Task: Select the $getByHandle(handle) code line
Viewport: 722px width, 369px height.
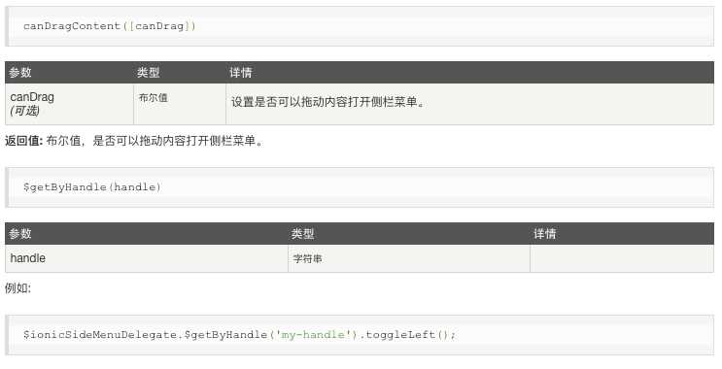Action: coord(92,187)
